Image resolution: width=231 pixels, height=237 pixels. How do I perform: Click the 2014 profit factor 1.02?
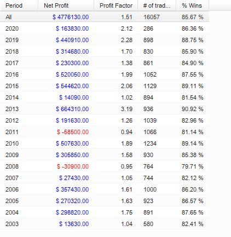click(x=126, y=97)
